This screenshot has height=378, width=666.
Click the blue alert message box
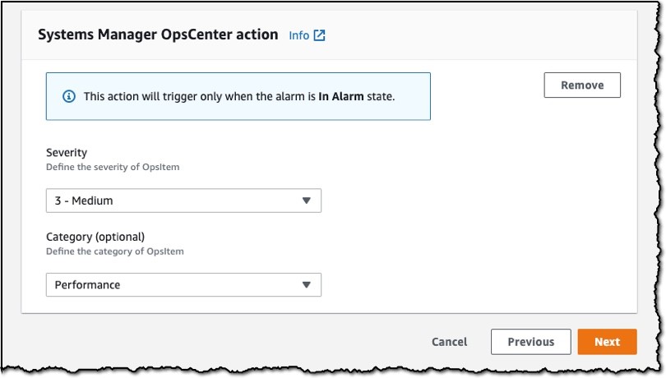coord(238,96)
